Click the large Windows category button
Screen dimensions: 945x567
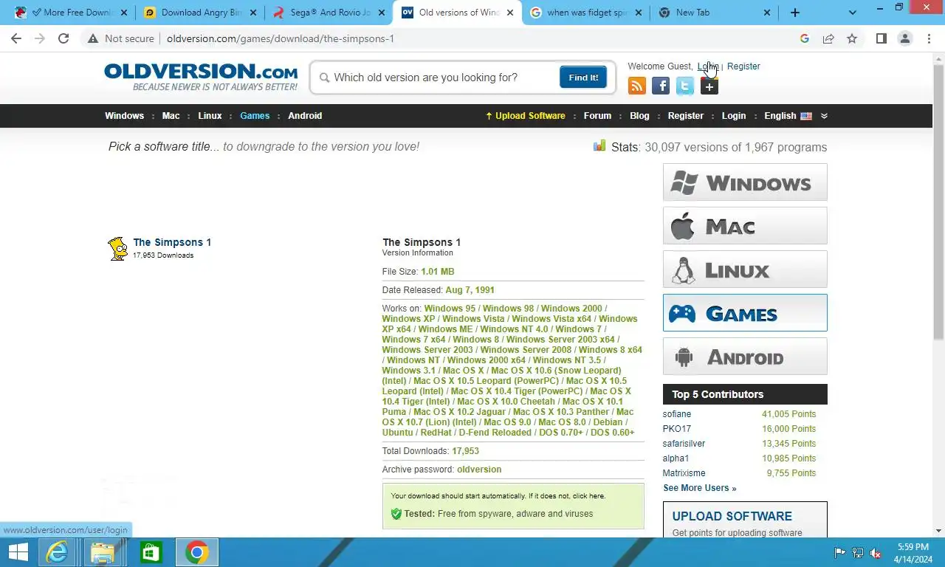click(745, 182)
